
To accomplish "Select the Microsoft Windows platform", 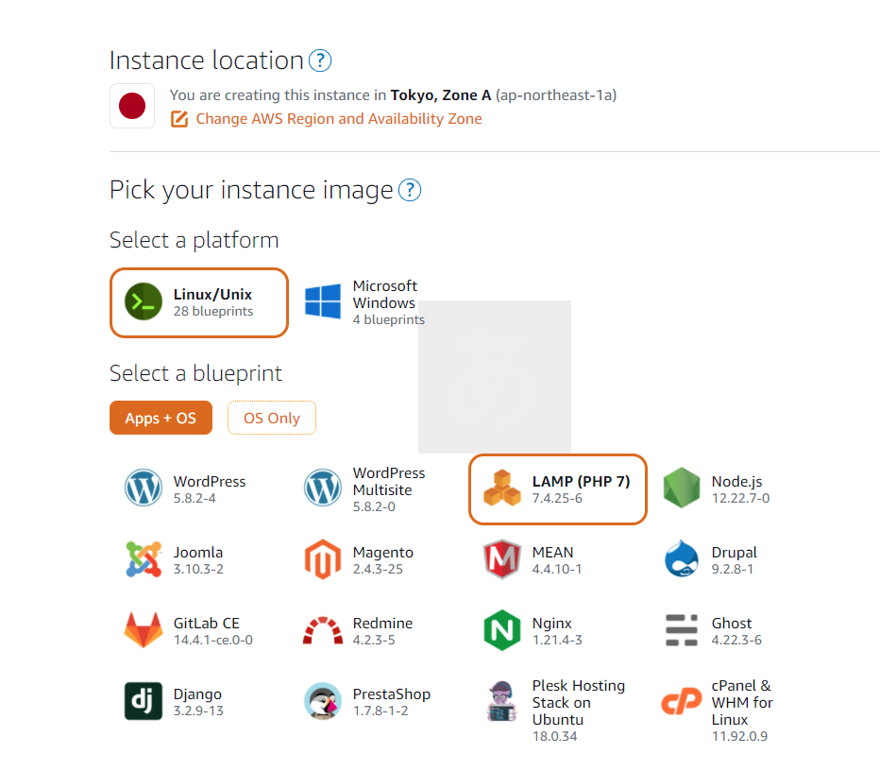I will pyautogui.click(x=364, y=302).
